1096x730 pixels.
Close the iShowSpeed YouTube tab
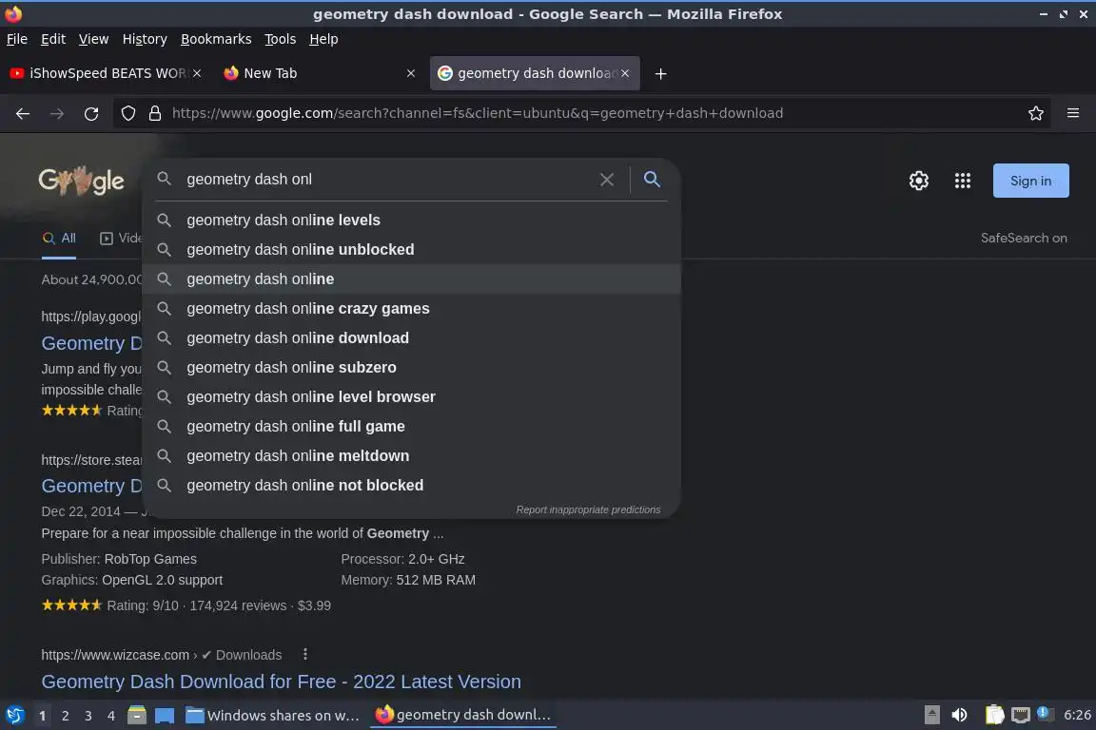click(197, 73)
